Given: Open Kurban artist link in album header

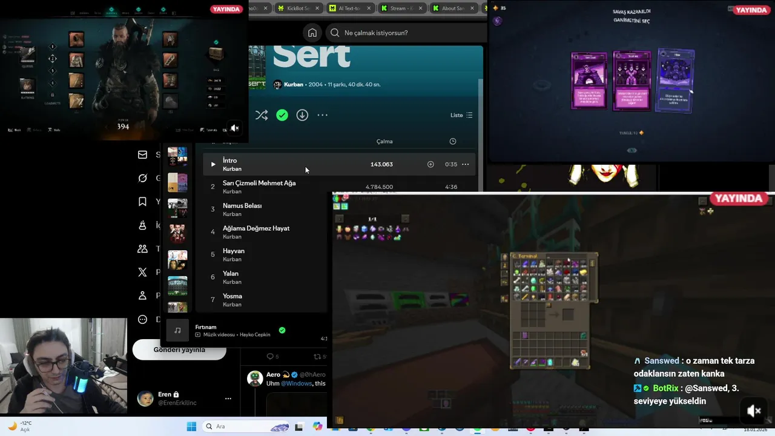Looking at the screenshot, I should tap(293, 85).
